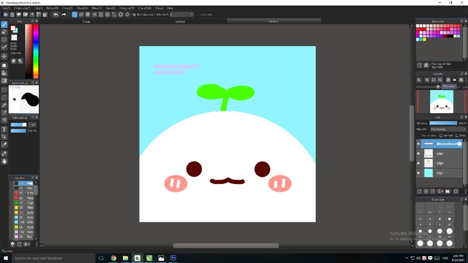Select the Lasso tool

[4, 97]
